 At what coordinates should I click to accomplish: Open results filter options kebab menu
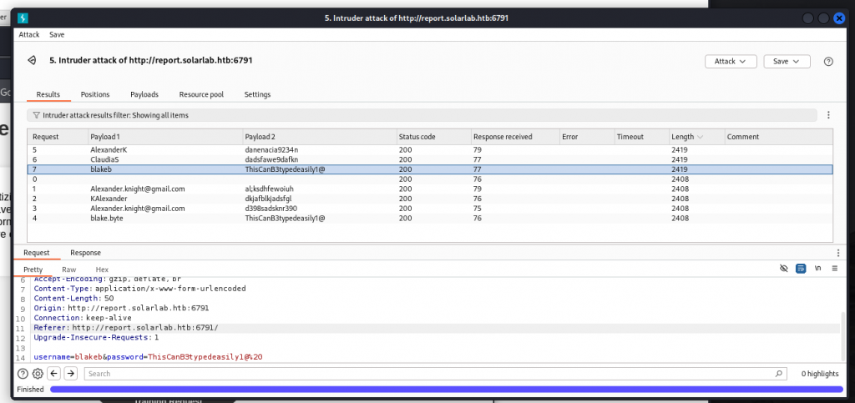coord(828,115)
